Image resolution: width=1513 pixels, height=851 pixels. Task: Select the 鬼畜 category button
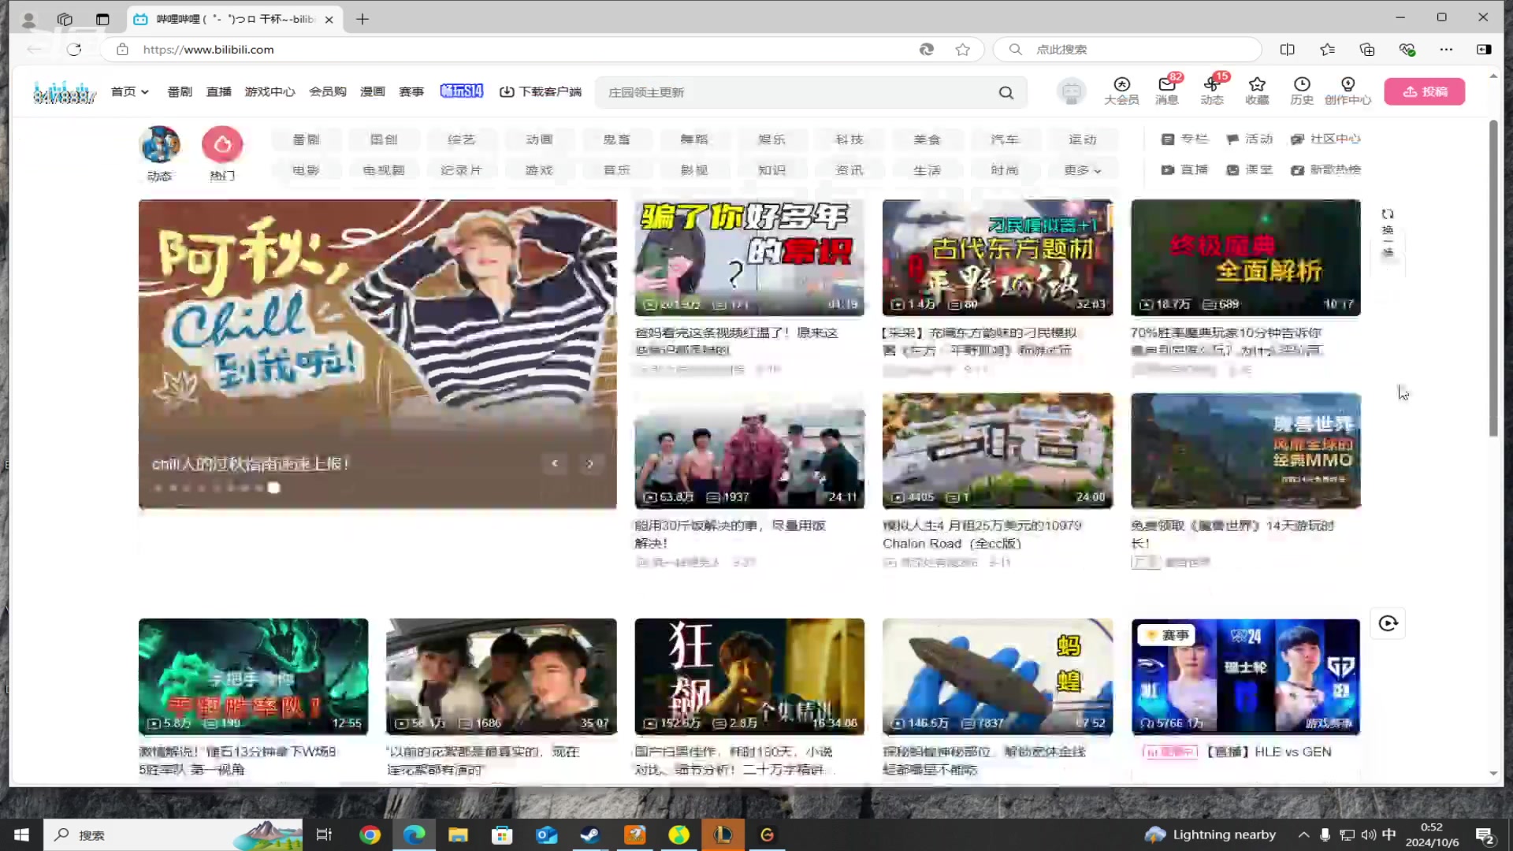(616, 139)
